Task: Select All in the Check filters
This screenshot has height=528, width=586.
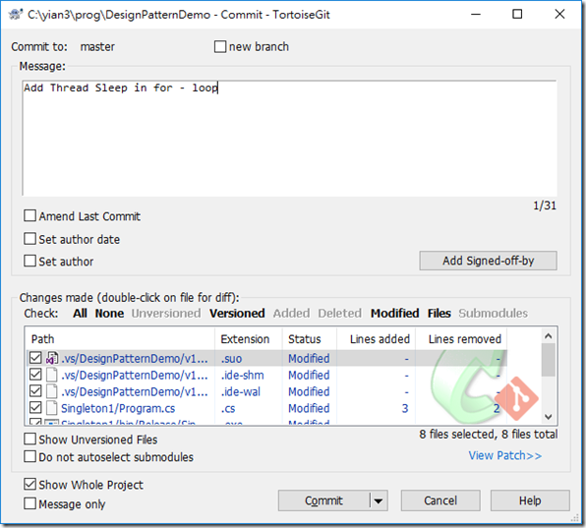Action: pyautogui.click(x=80, y=313)
